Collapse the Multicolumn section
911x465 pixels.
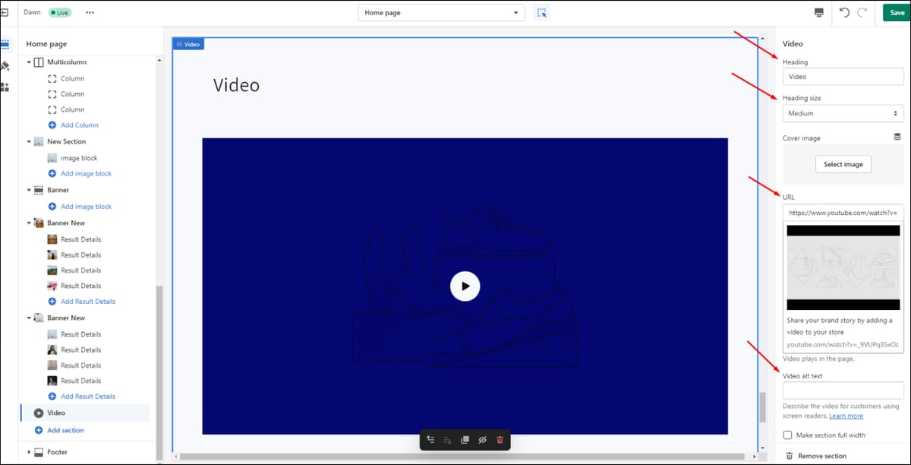(30, 62)
